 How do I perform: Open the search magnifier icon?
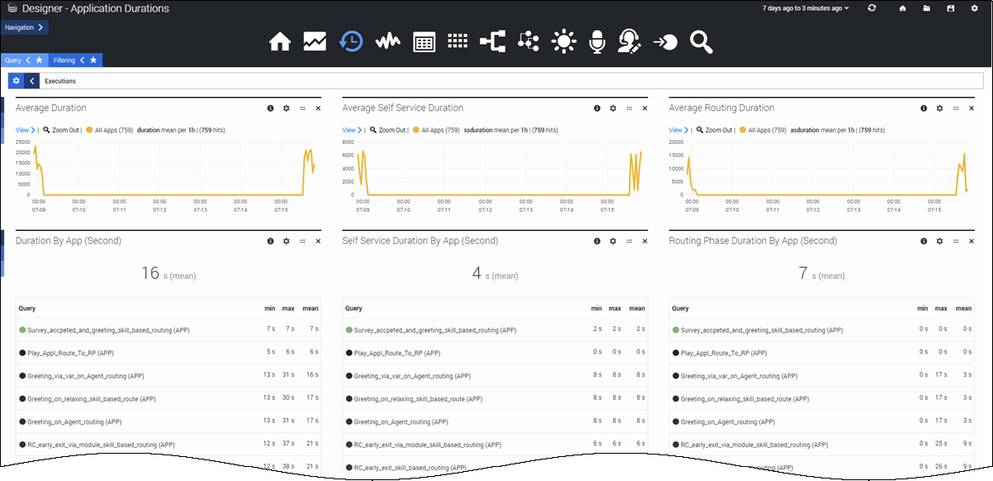point(701,41)
